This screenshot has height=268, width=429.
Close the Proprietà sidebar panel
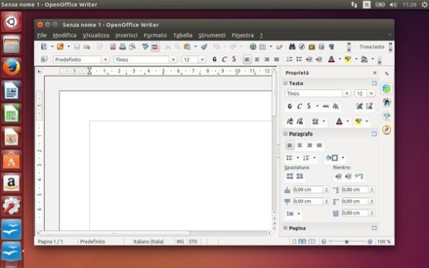click(375, 73)
